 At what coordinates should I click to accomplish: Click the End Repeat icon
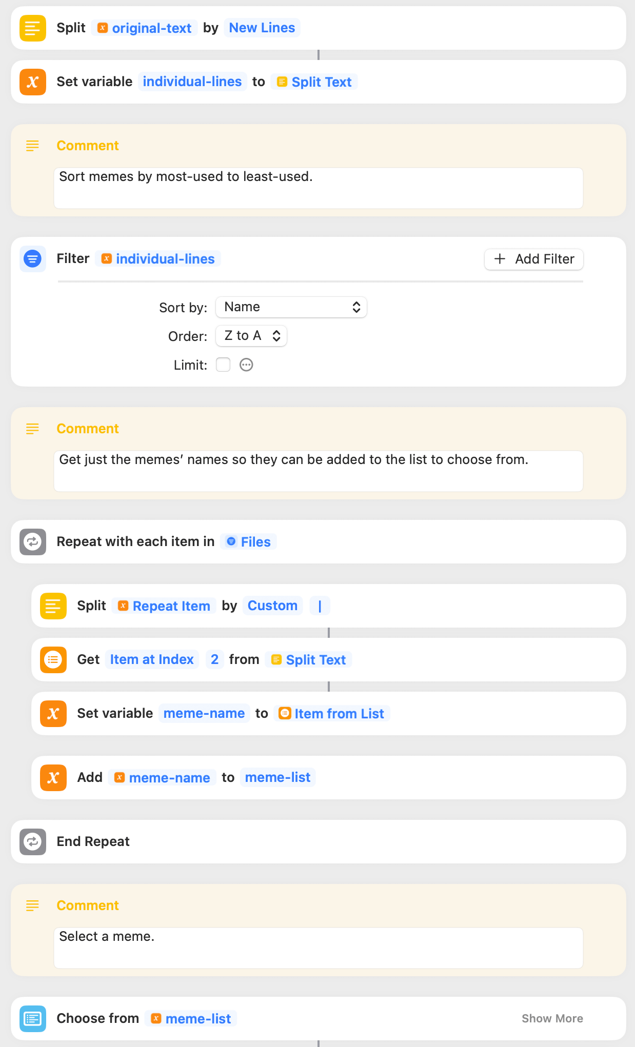pos(33,842)
